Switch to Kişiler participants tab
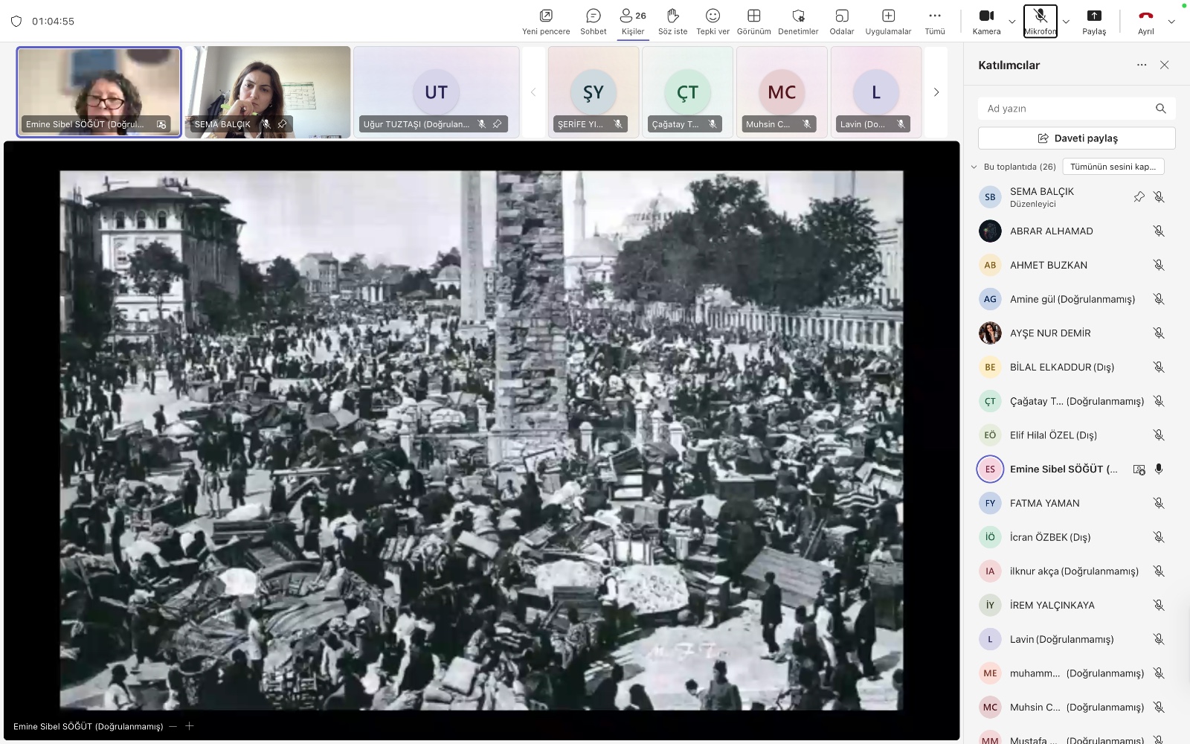Image resolution: width=1190 pixels, height=744 pixels. pyautogui.click(x=633, y=21)
